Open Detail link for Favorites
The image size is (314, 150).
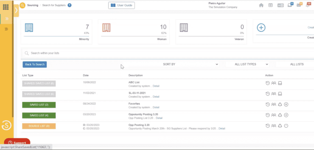(156, 107)
